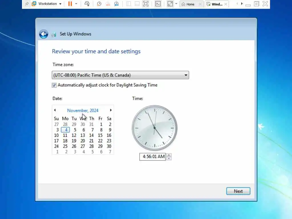Viewport: 292px width, 219px height.
Task: Select November 24 in the calendar
Action: 56,146
